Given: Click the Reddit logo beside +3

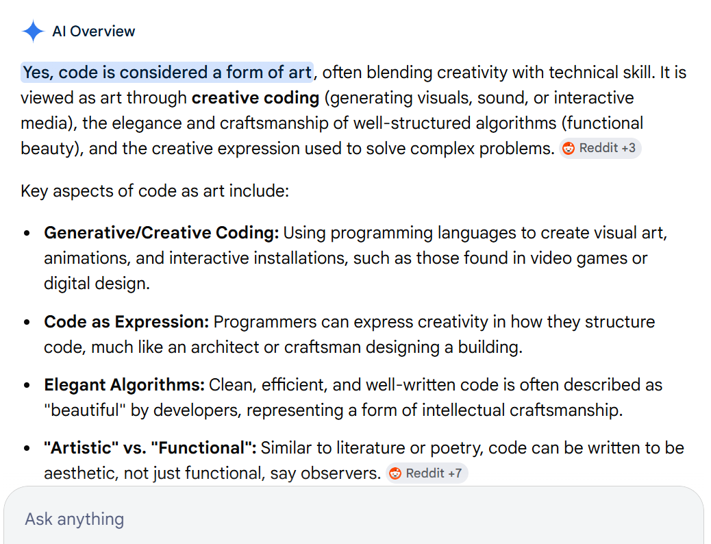Looking at the screenshot, I should 568,149.
